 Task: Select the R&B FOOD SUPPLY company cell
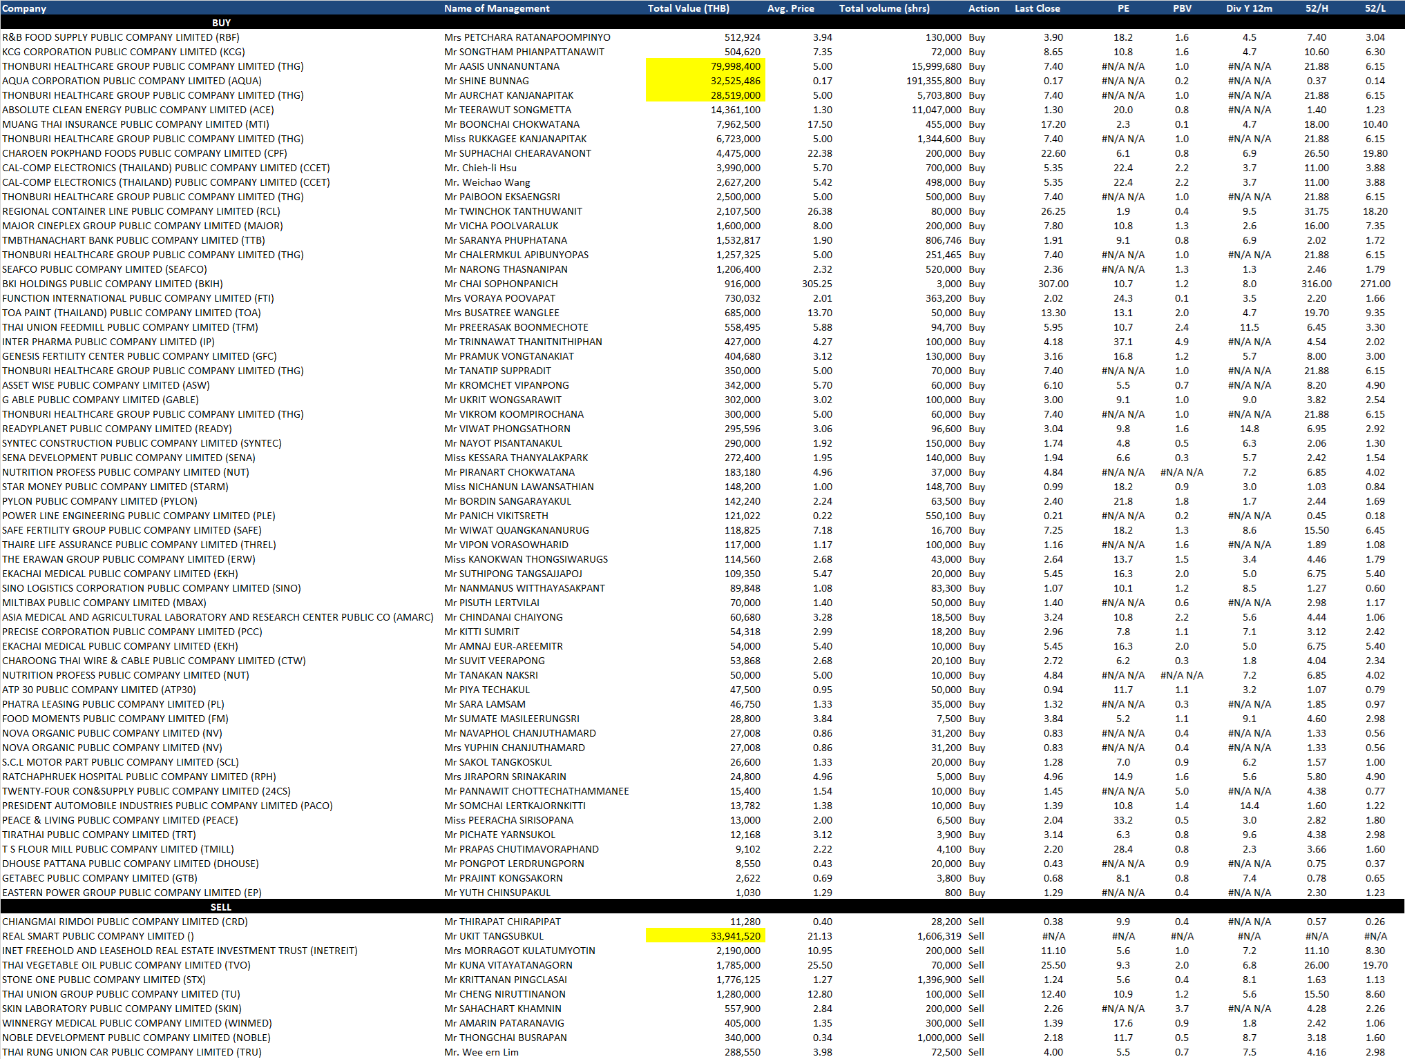pos(121,37)
